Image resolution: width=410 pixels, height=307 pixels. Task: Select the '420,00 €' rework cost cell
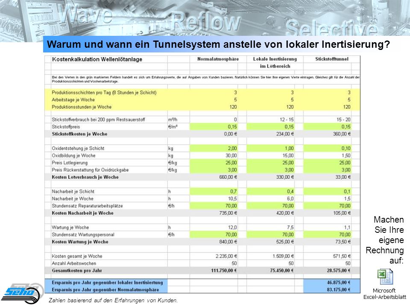tap(285, 213)
